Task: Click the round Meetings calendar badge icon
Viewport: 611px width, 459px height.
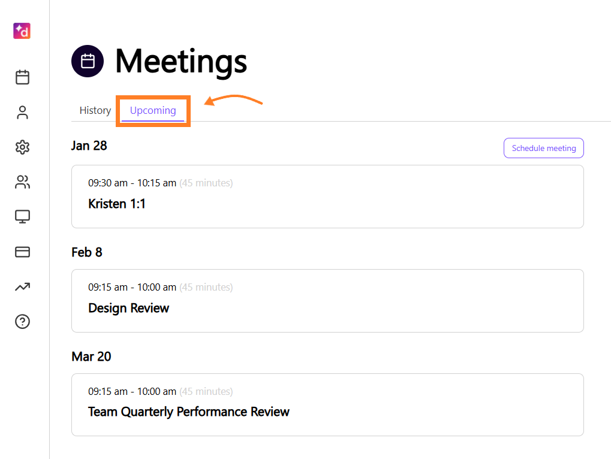Action: click(x=88, y=61)
